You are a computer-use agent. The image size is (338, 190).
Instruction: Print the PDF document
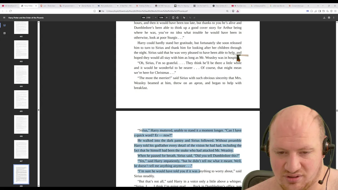329,18
